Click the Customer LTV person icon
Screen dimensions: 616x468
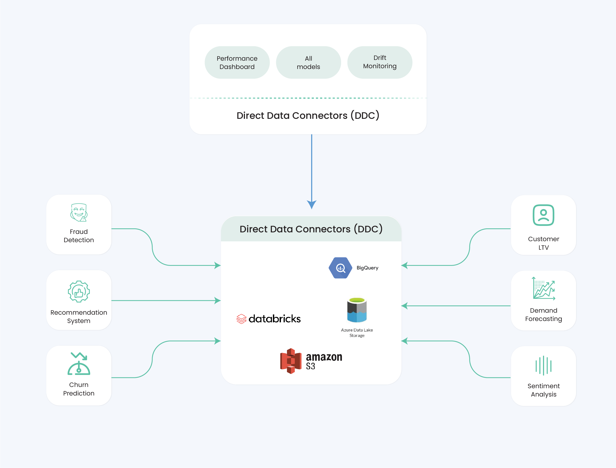click(x=543, y=215)
